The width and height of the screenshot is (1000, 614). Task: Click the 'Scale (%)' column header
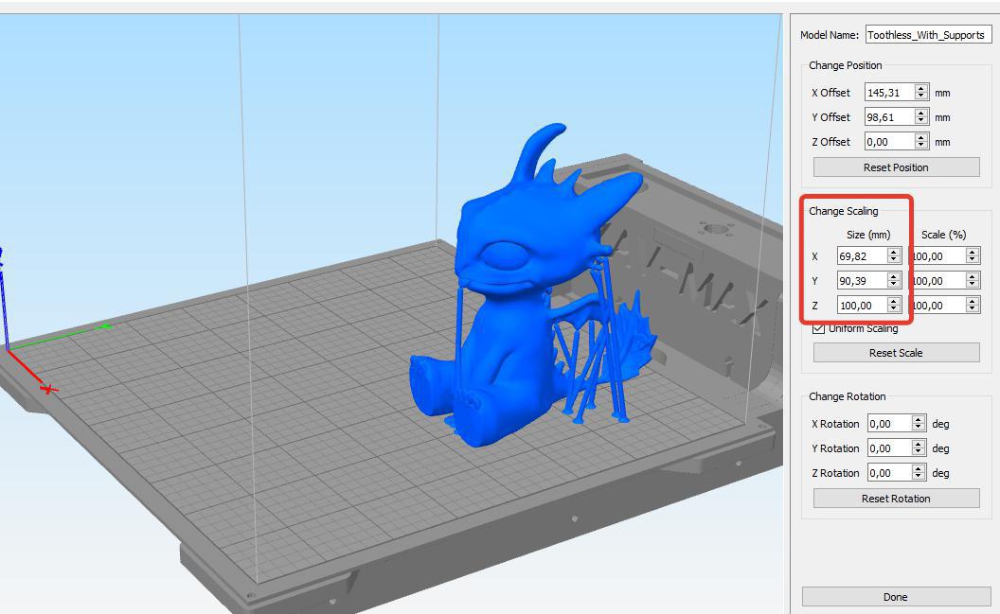943,235
